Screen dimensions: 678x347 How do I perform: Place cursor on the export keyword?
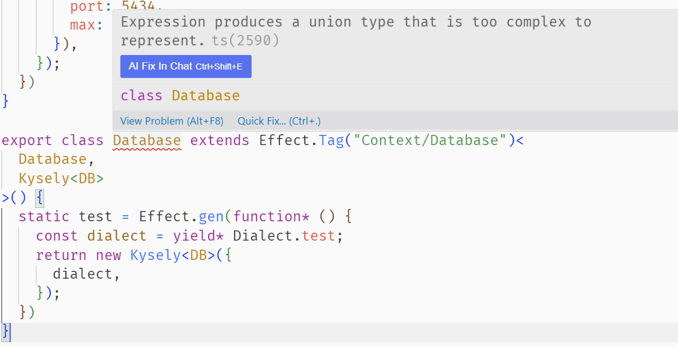pos(27,141)
